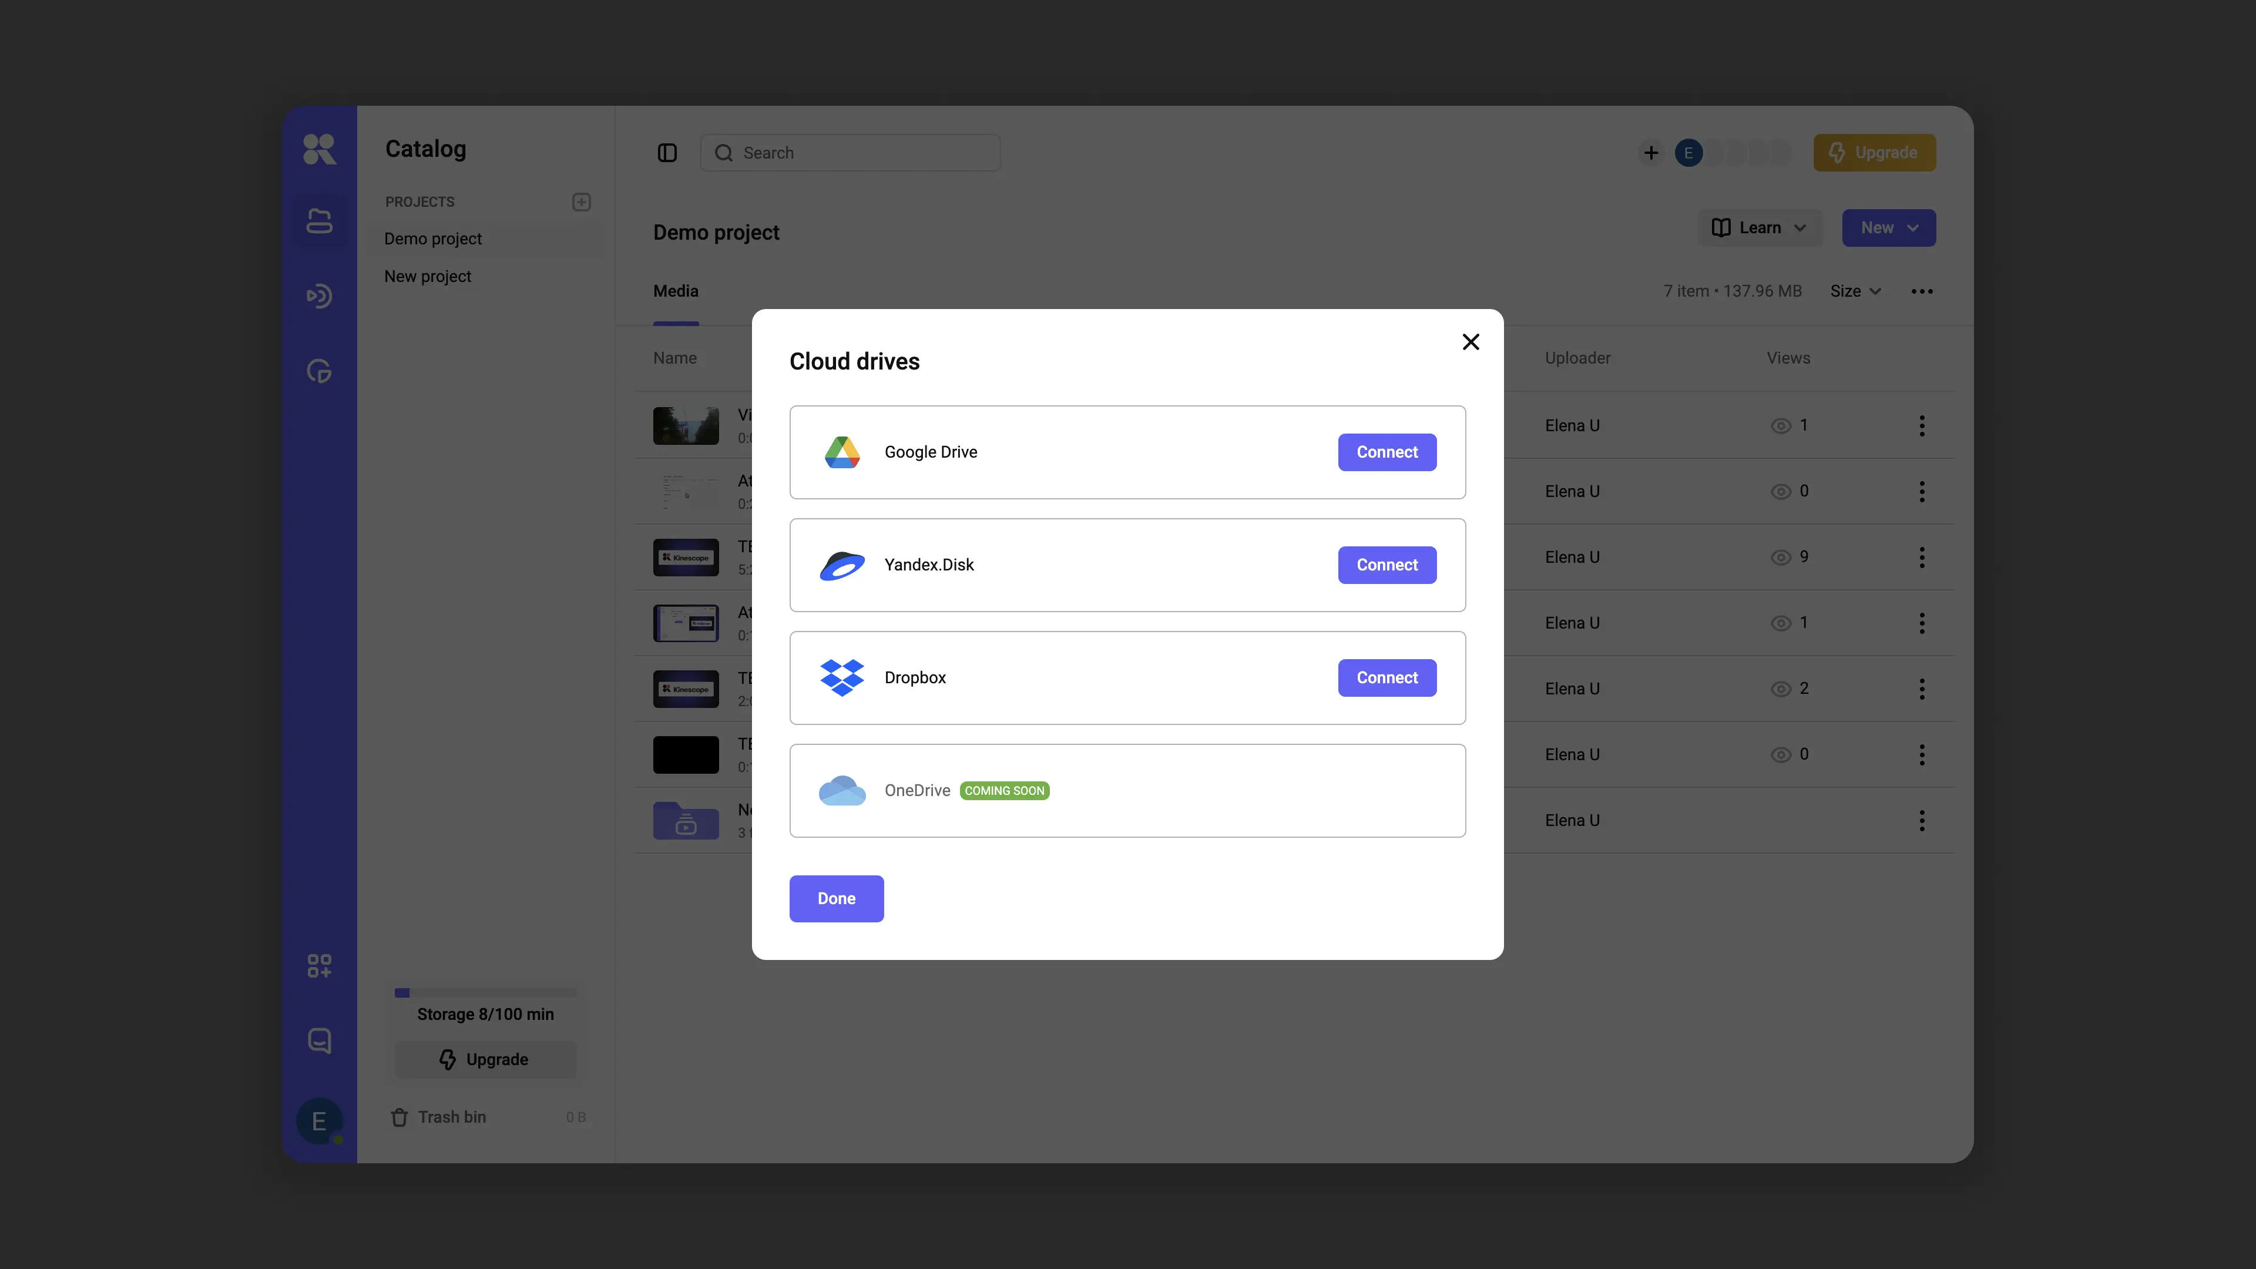Click the Yandex.Disk logo icon
The height and width of the screenshot is (1269, 2256).
(x=842, y=566)
